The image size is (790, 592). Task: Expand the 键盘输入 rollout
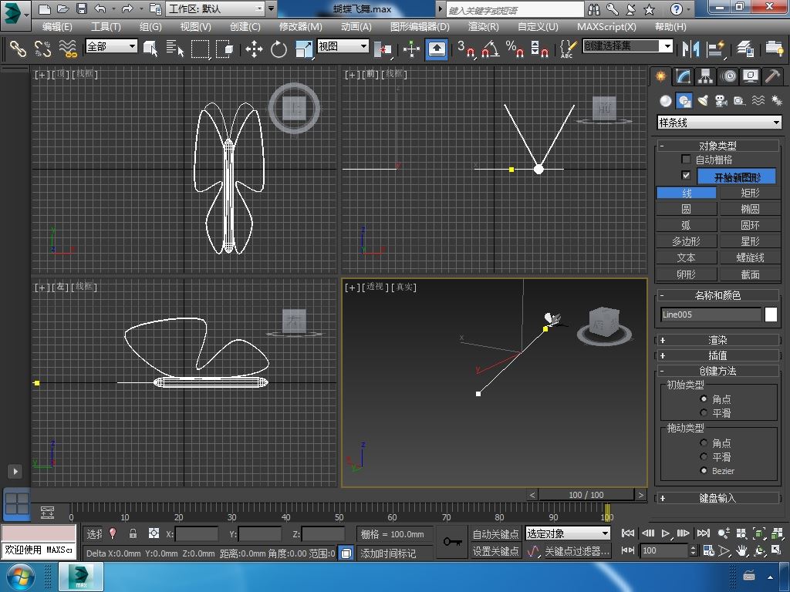(717, 498)
